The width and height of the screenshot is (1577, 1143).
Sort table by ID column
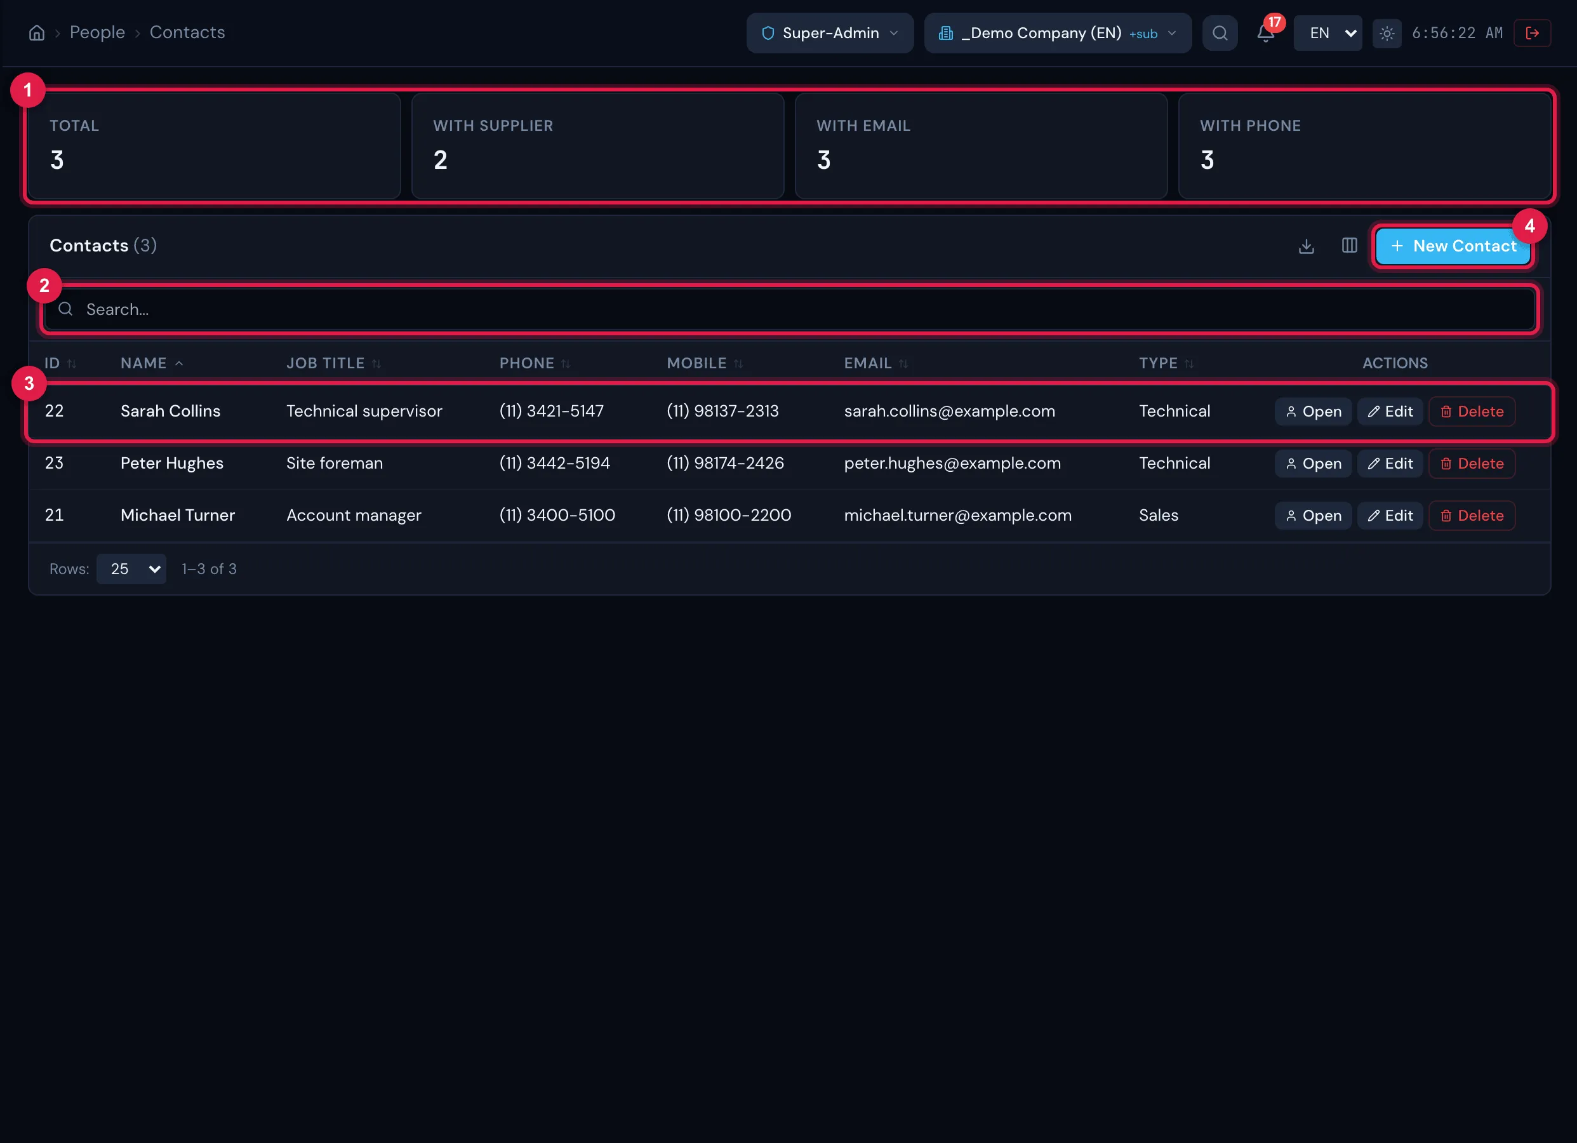tap(60, 363)
